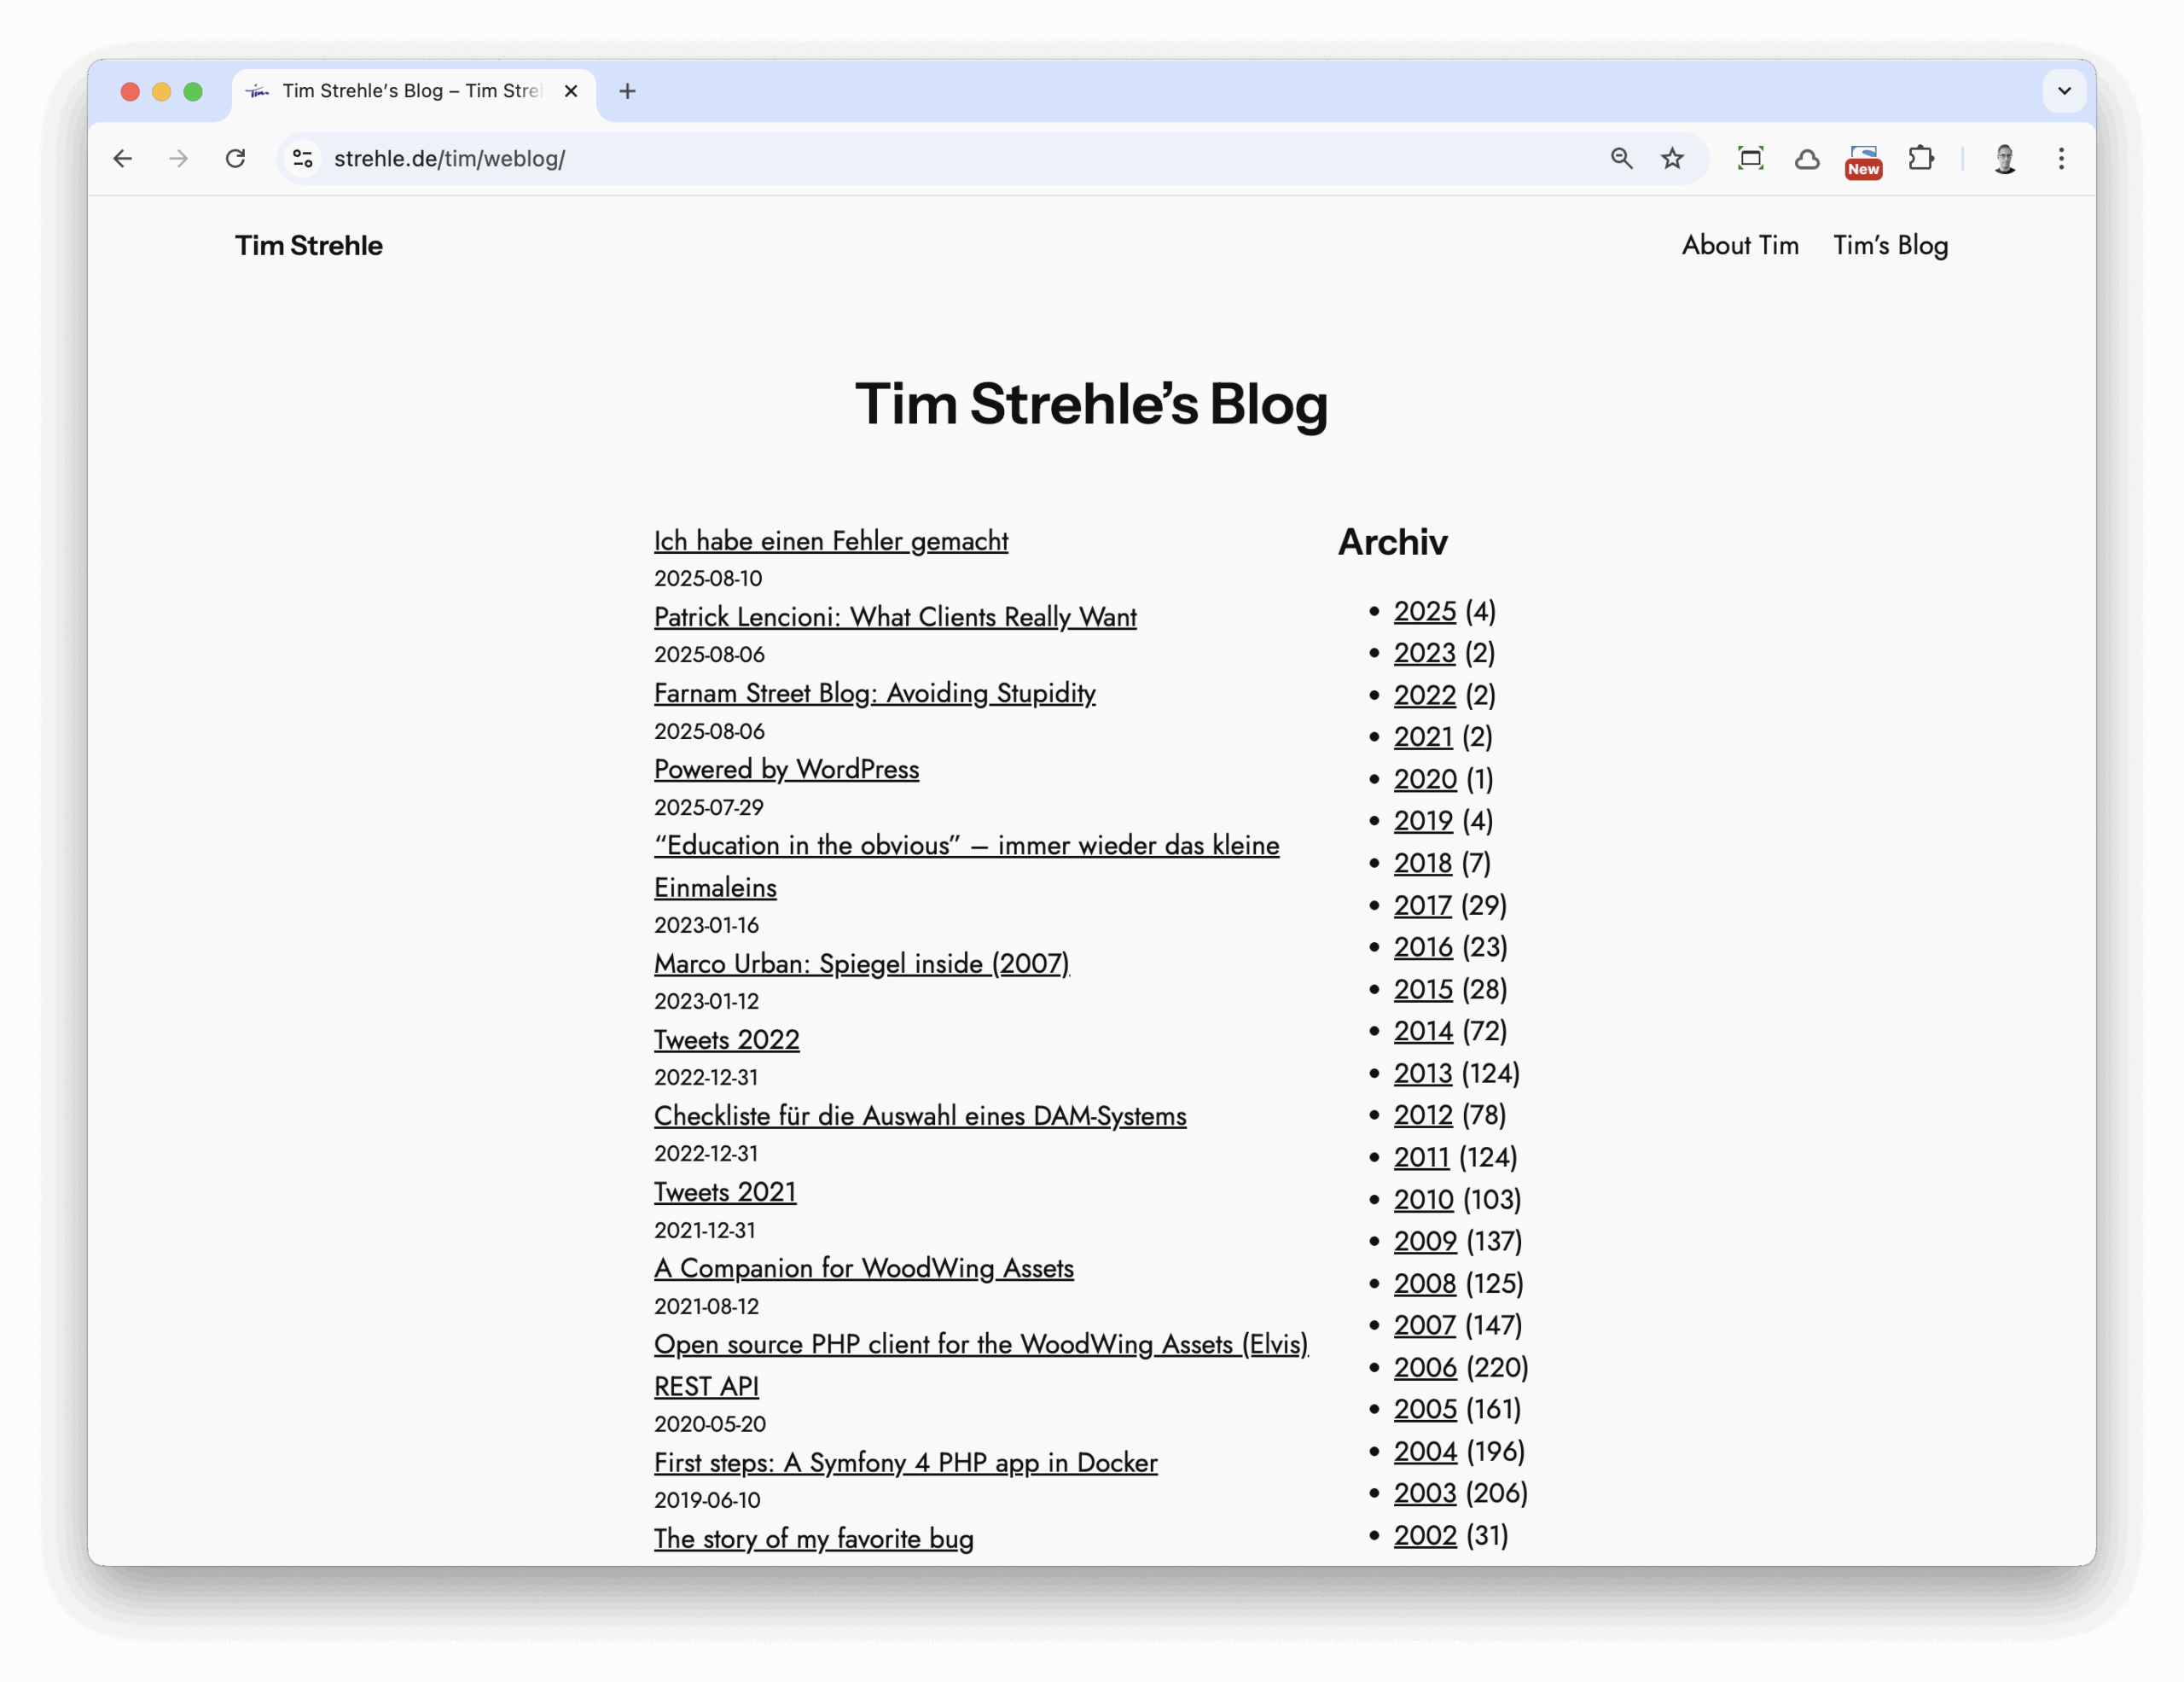Open the 2020 archive link
This screenshot has height=1682, width=2184.
tap(1425, 779)
